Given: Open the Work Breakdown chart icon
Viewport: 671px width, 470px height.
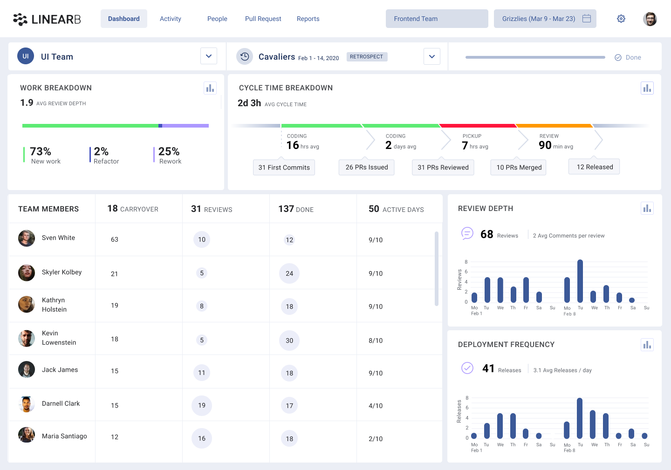Looking at the screenshot, I should point(210,88).
